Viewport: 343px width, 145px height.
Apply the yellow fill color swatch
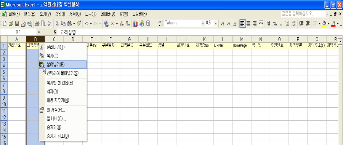(325, 23)
